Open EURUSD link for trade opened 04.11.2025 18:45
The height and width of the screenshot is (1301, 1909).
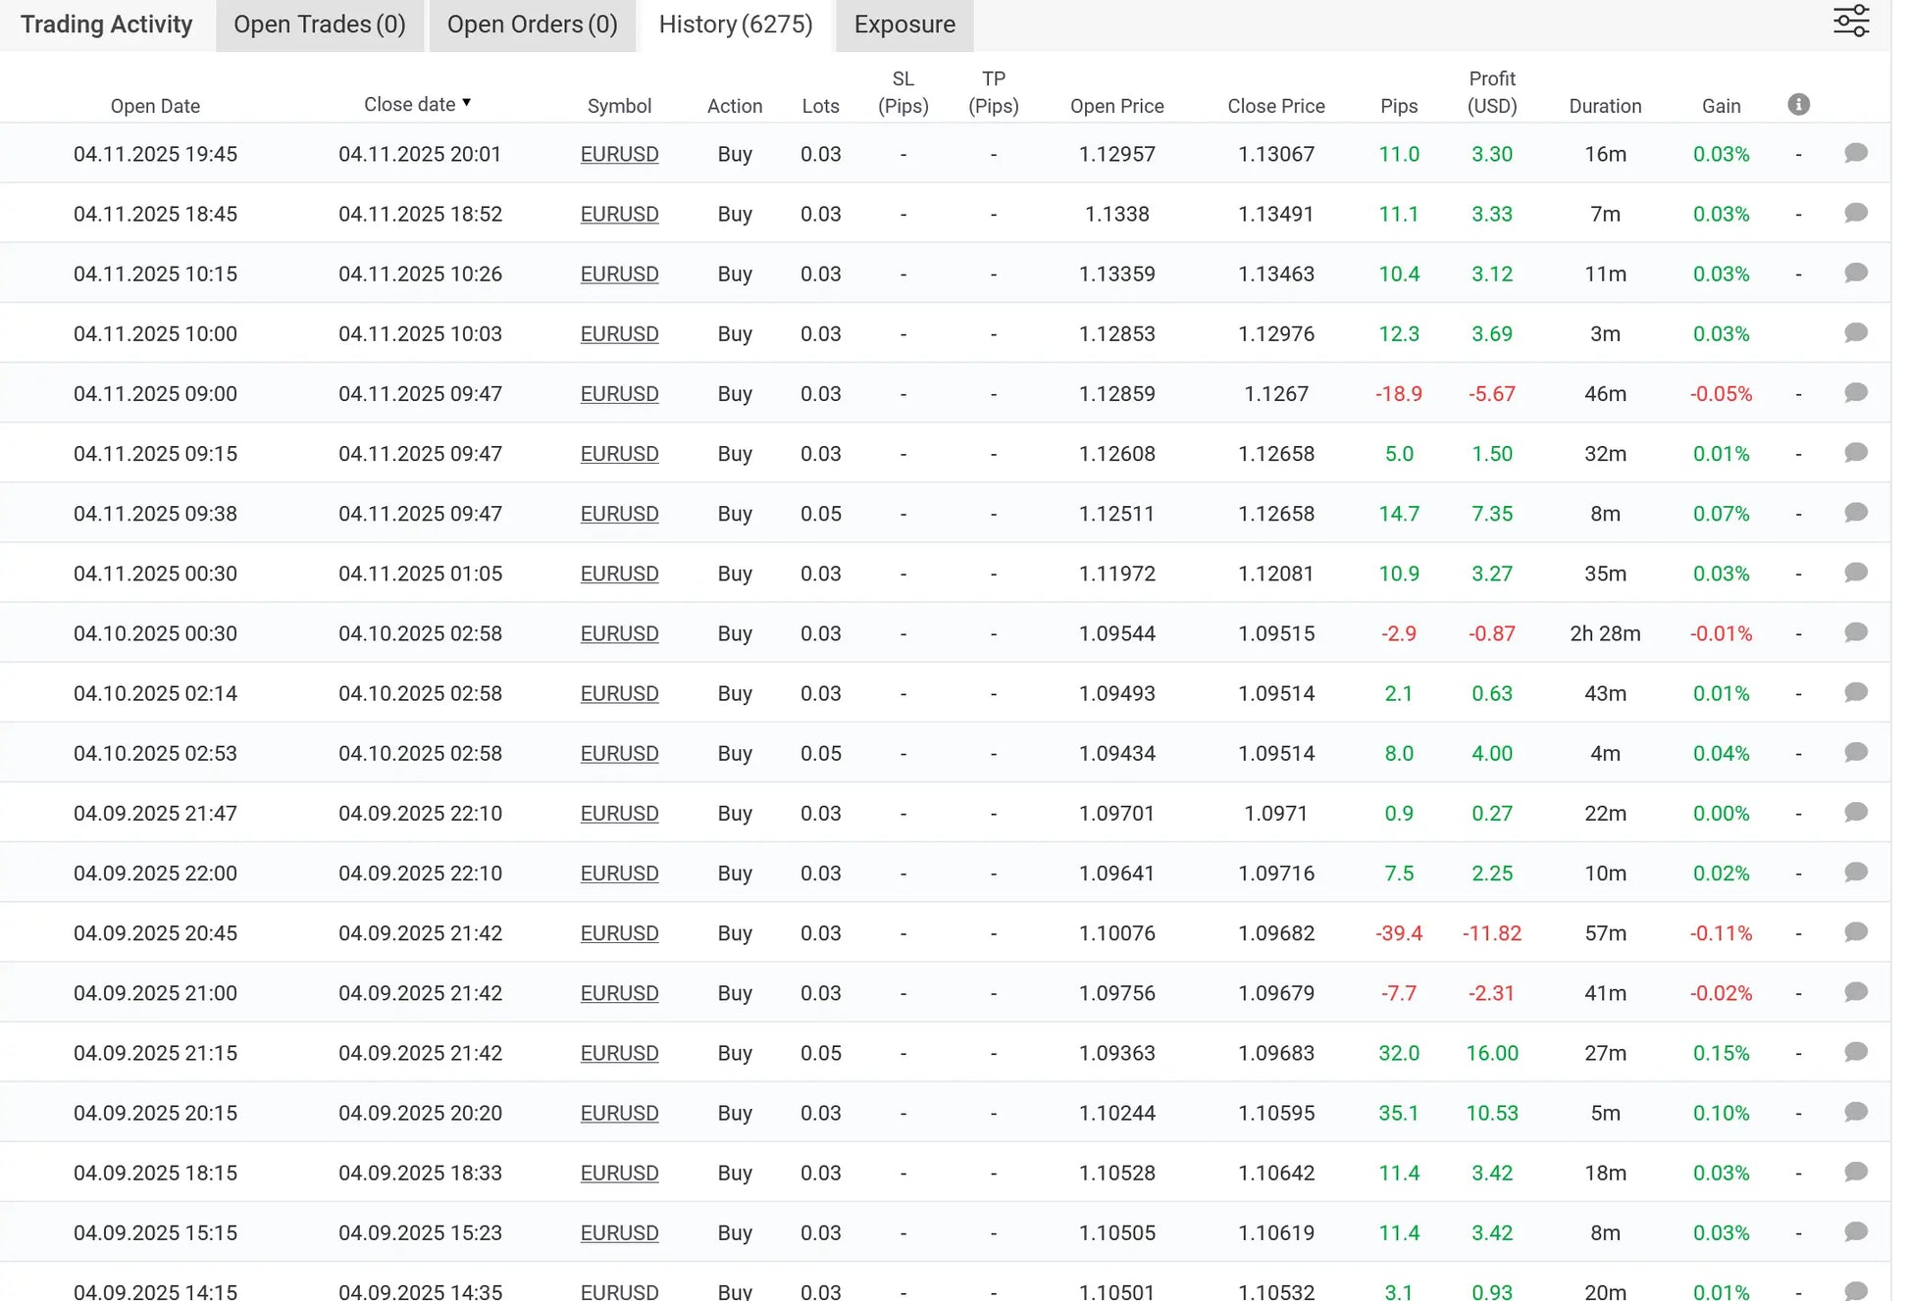[x=619, y=214]
